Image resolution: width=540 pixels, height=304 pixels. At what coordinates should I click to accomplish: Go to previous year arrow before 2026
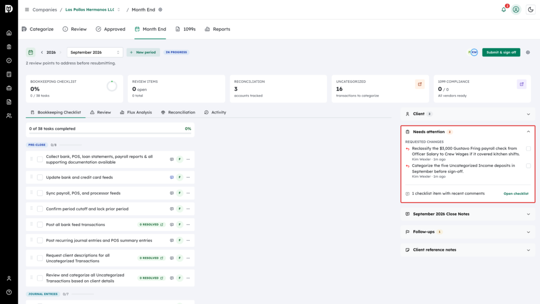point(42,52)
